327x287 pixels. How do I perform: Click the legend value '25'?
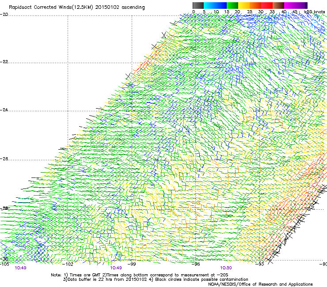[249, 12]
